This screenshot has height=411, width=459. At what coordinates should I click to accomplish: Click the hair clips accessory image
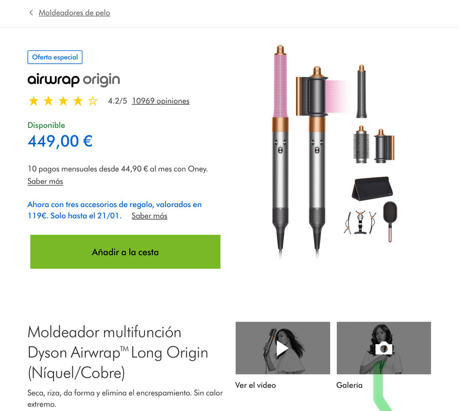click(x=360, y=222)
